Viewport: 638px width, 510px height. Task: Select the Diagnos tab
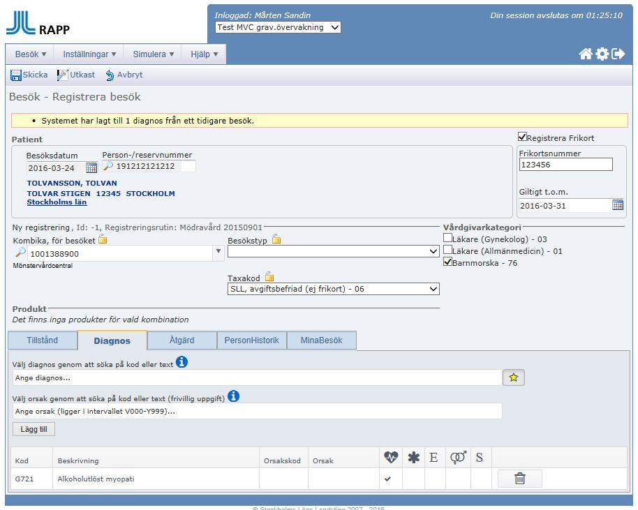tap(112, 340)
